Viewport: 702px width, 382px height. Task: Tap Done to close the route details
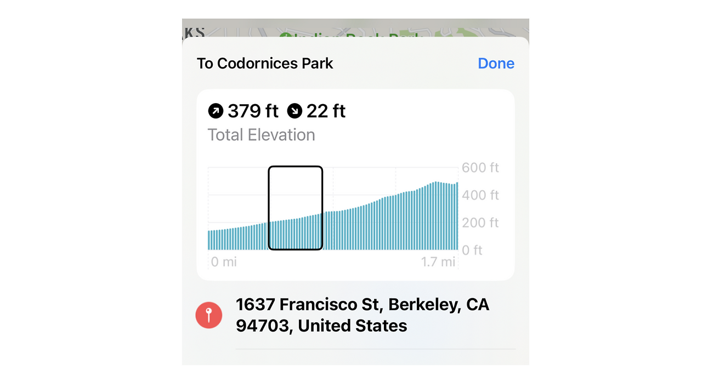coord(496,64)
